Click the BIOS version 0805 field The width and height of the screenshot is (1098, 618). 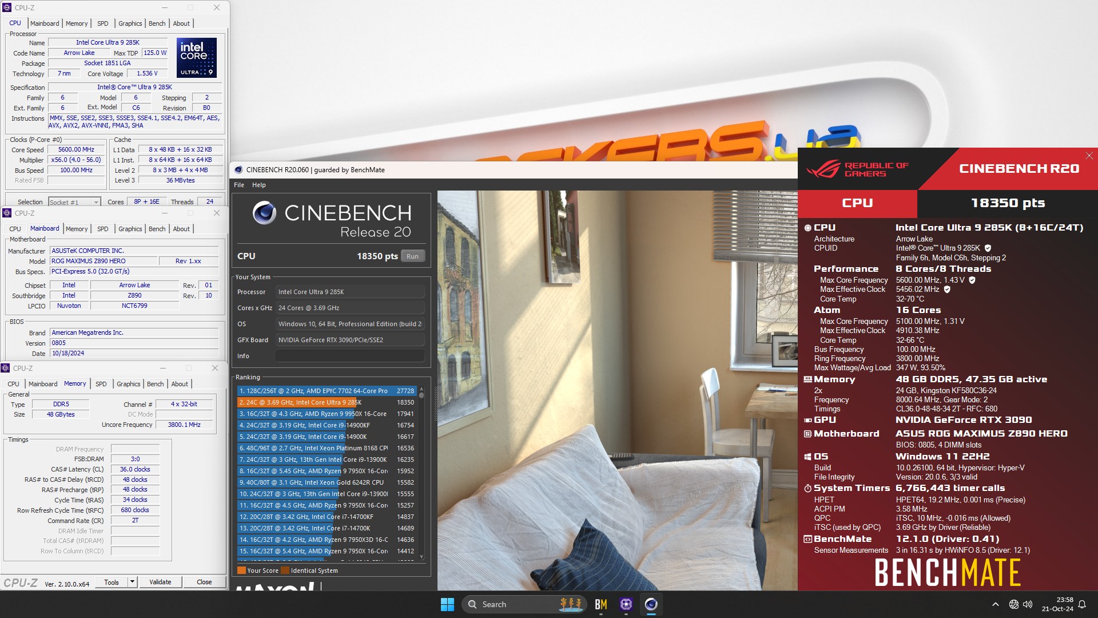[134, 343]
